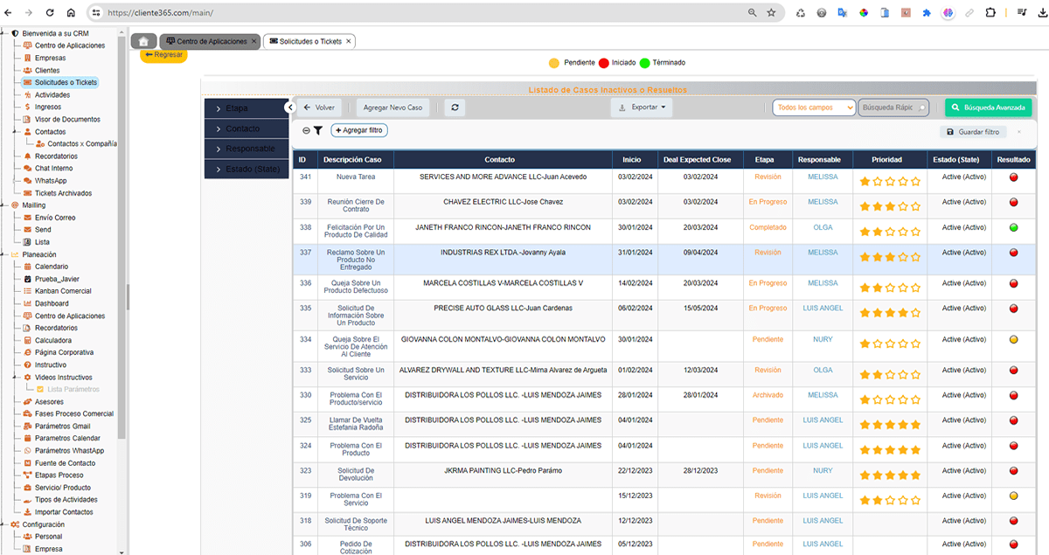1049x555 pixels.
Task: Open WhatsApp in the sidebar
Action: coord(51,181)
